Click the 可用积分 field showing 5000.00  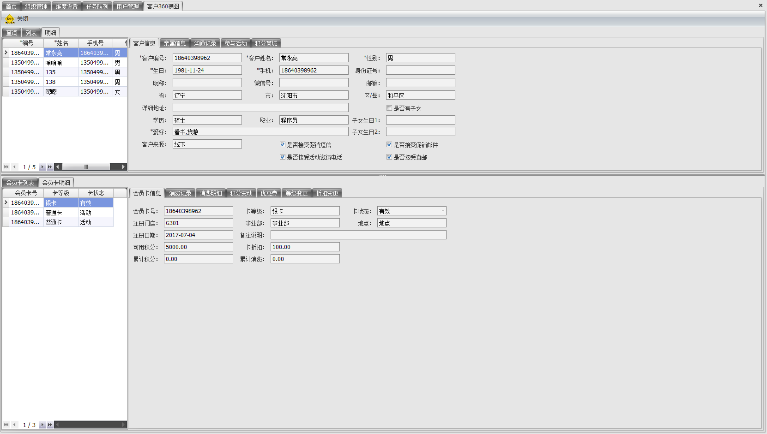coord(199,247)
